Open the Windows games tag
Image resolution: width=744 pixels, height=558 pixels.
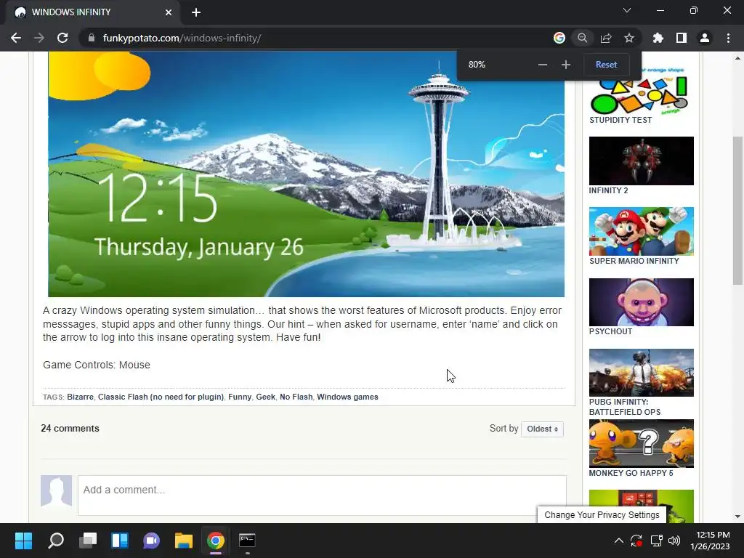347,397
